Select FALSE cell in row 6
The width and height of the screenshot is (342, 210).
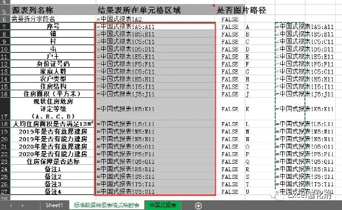(230, 19)
